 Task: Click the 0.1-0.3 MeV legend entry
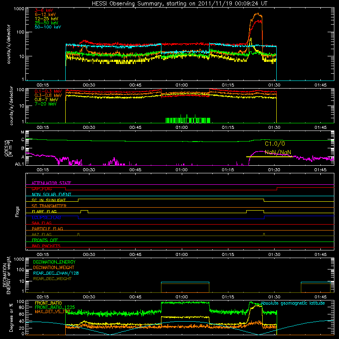tap(48, 92)
